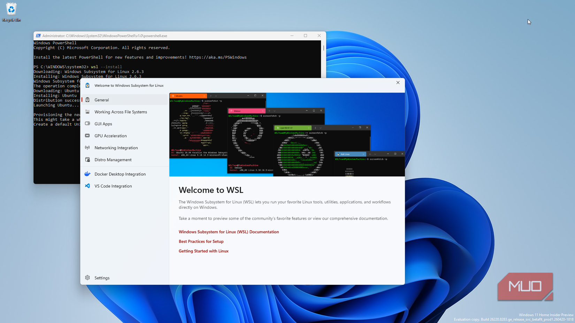Screen dimensions: 575x323
Task: Click the Settings gear icon
Action: 87,278
